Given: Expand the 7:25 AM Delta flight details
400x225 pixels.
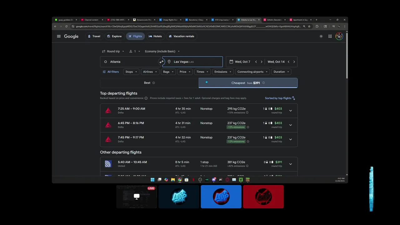Looking at the screenshot, I should point(290,111).
